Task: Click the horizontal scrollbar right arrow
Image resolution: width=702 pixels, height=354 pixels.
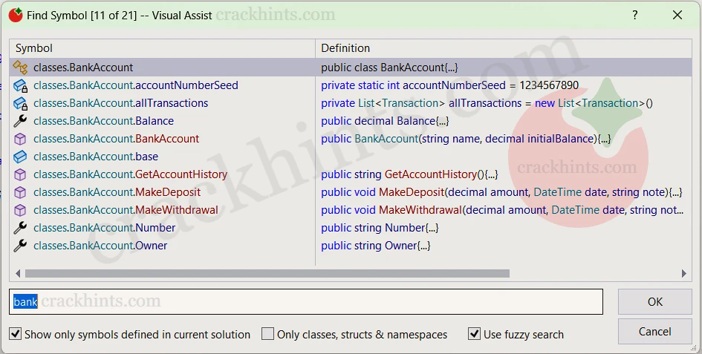Action: [683, 273]
